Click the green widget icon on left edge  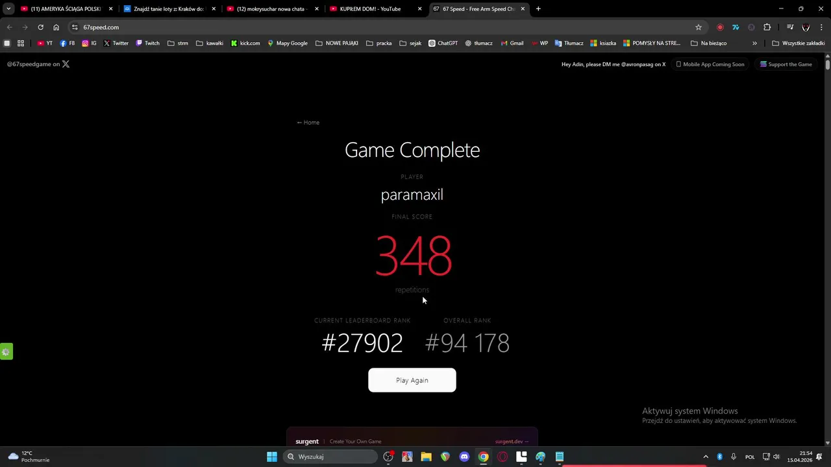tap(6, 352)
